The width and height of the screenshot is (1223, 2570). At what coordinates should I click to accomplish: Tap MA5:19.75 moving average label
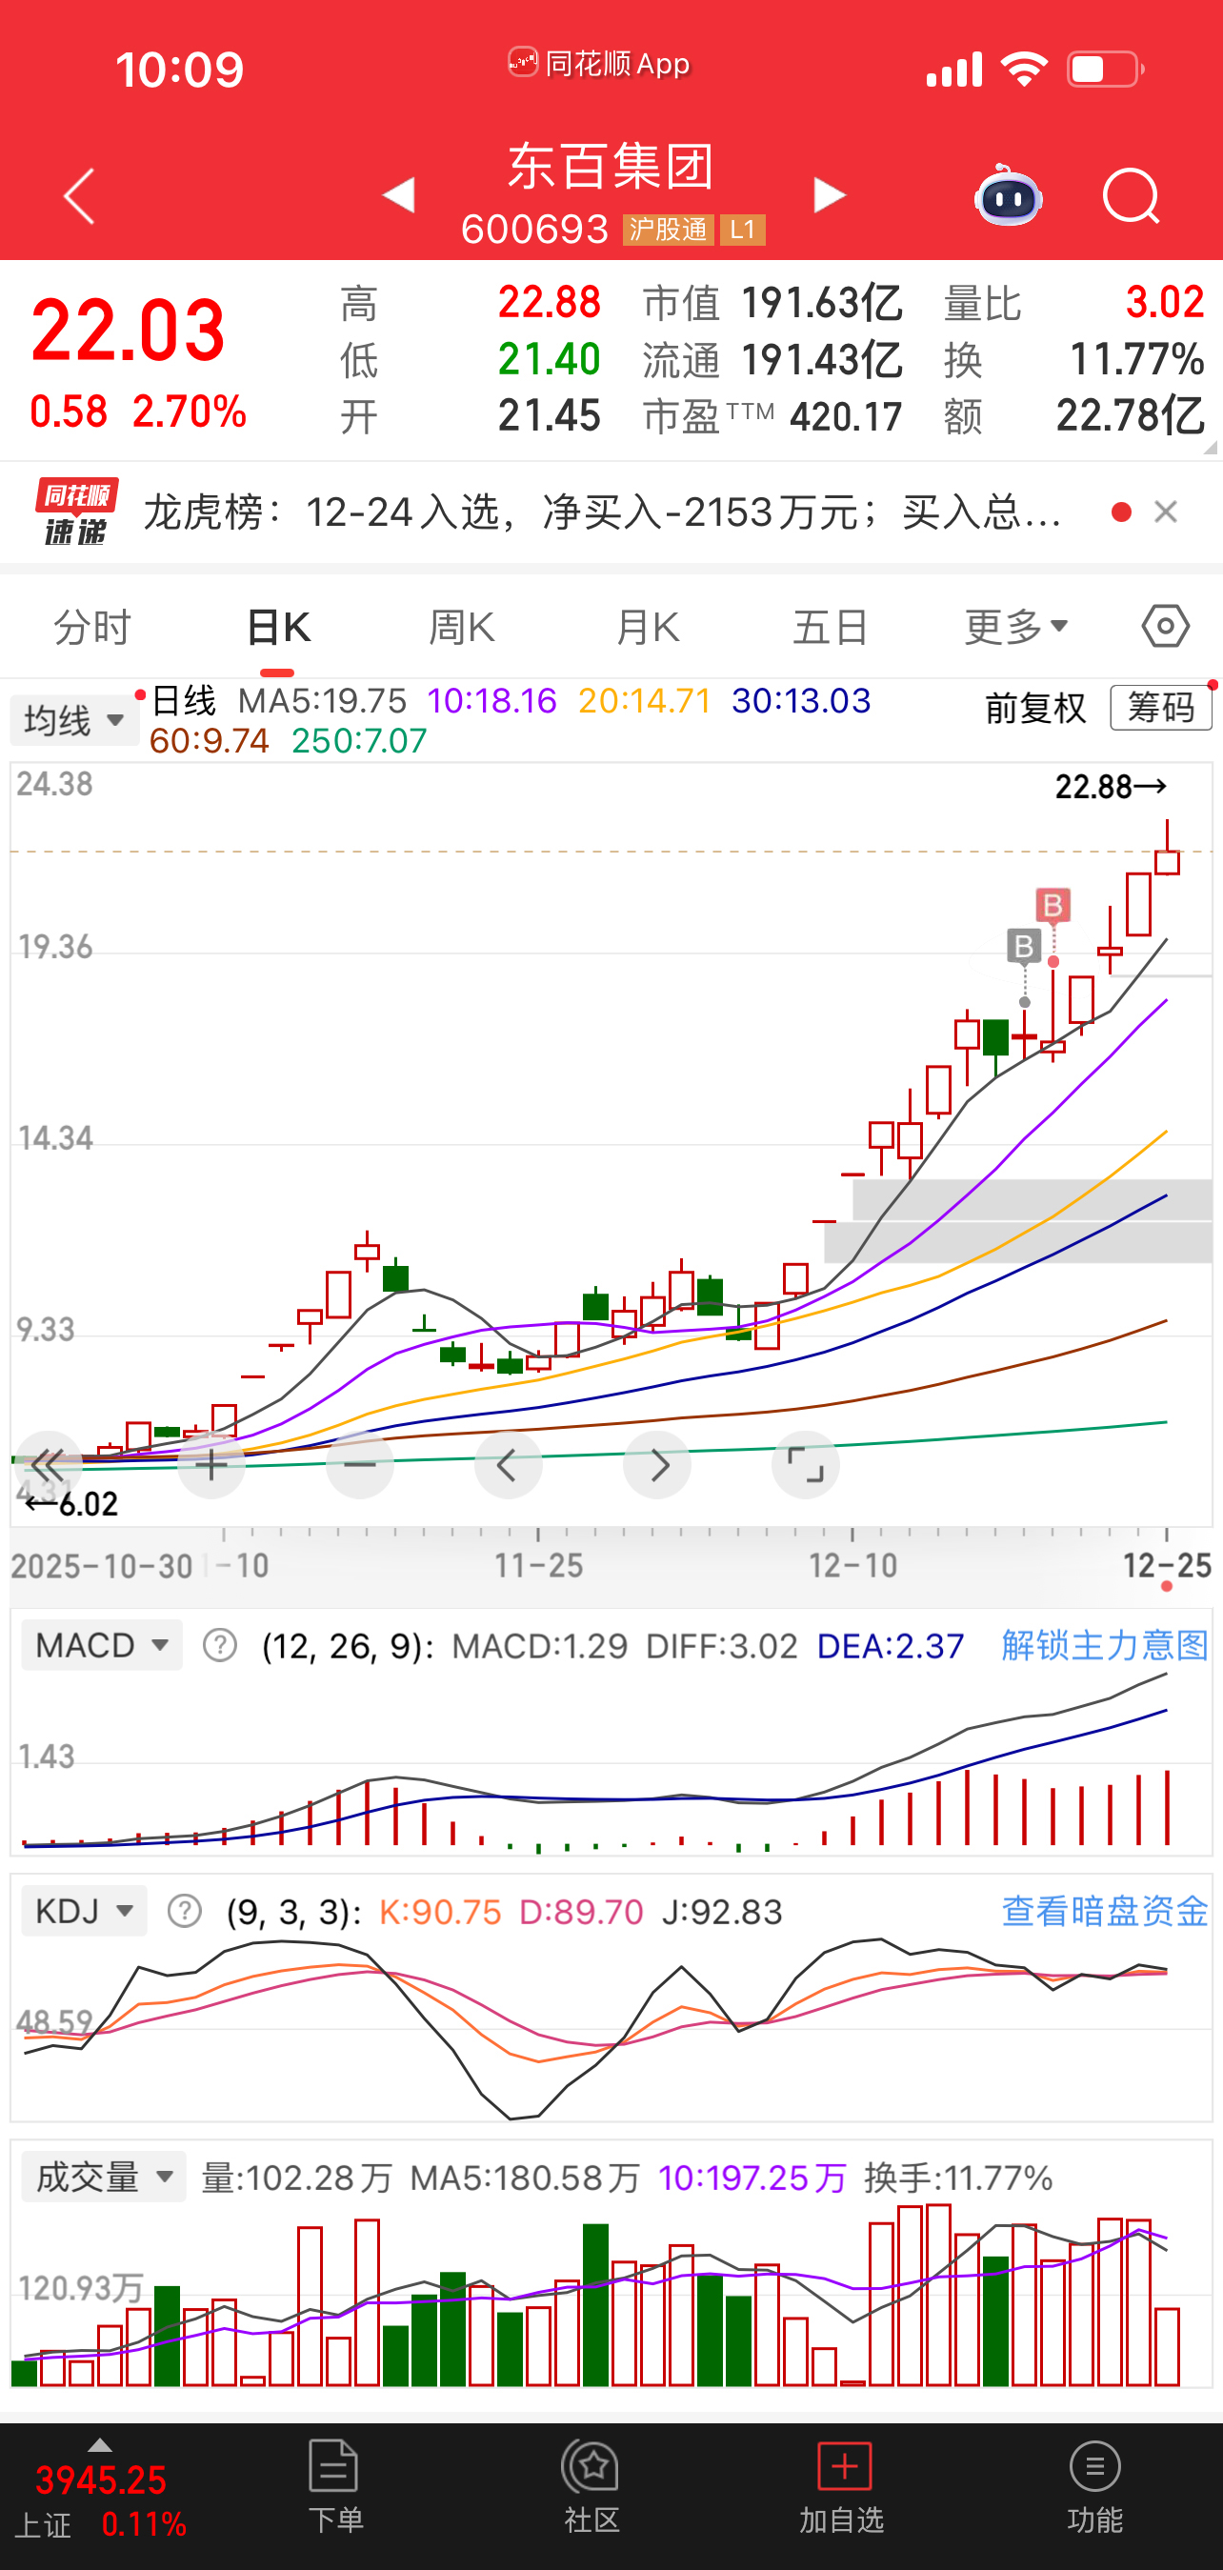click(x=322, y=701)
